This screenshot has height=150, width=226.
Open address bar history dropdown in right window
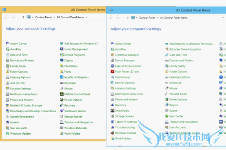click(223, 17)
